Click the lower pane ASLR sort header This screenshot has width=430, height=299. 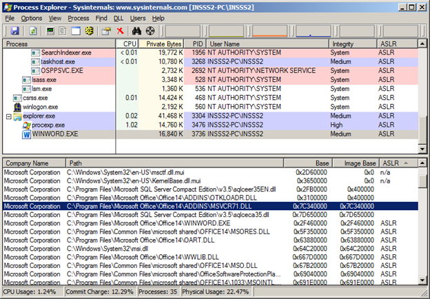(391, 163)
